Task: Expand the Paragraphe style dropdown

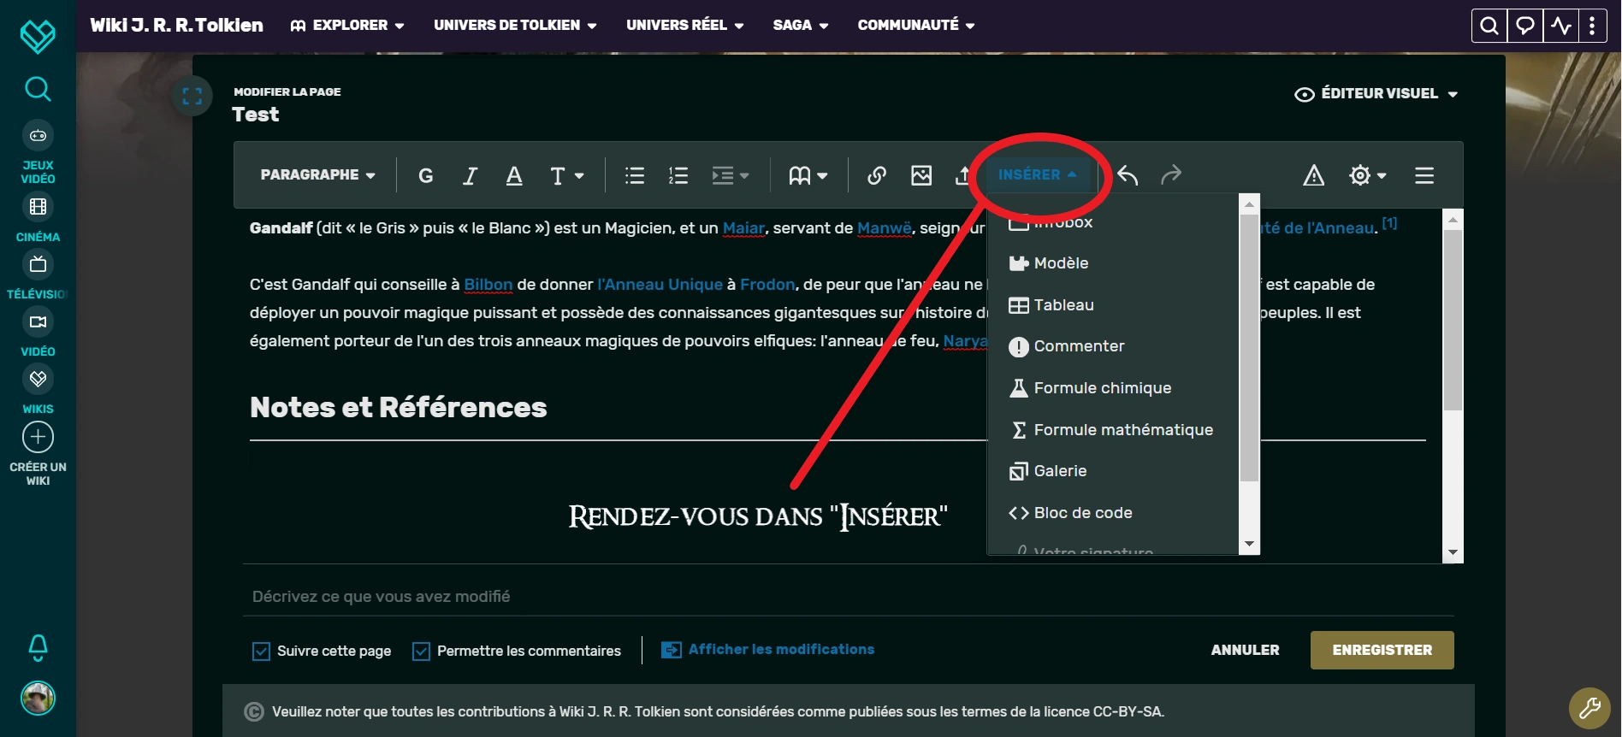Action: click(x=317, y=175)
